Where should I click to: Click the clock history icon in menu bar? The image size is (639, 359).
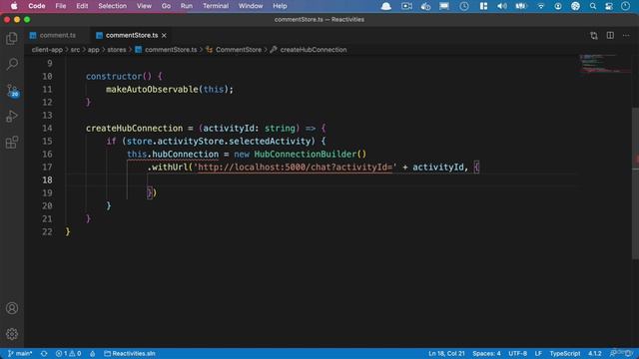pyautogui.click(x=463, y=6)
